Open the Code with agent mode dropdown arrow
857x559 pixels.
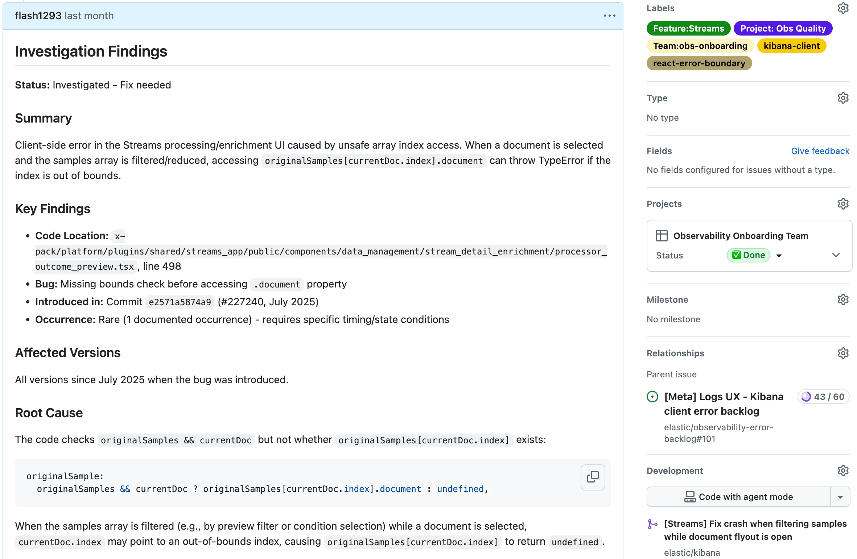point(841,497)
